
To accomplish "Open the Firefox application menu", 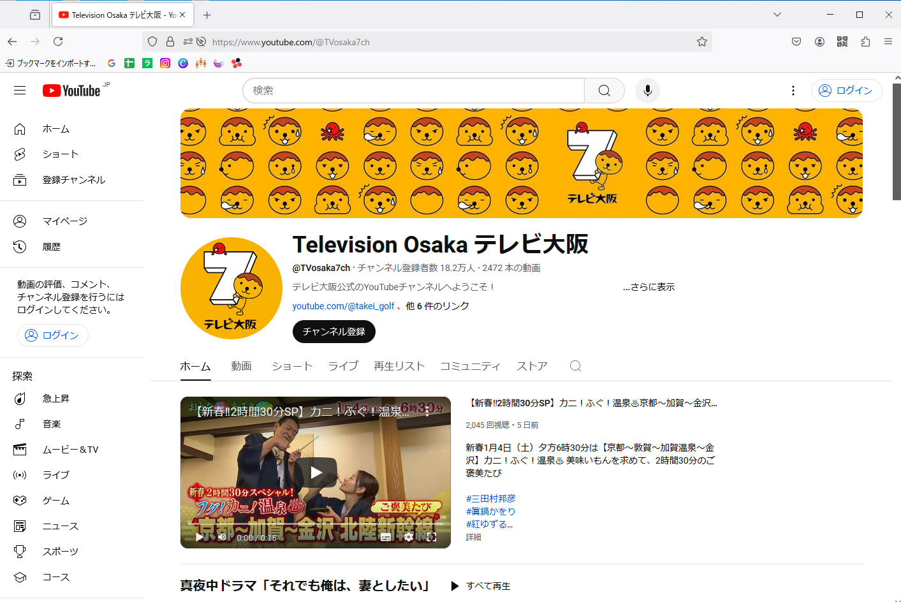I will tap(888, 41).
